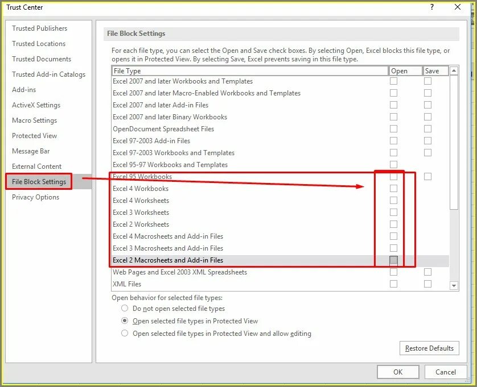
Task: Check Save for Excel 97-2003 Add-in Files
Action: click(427, 140)
